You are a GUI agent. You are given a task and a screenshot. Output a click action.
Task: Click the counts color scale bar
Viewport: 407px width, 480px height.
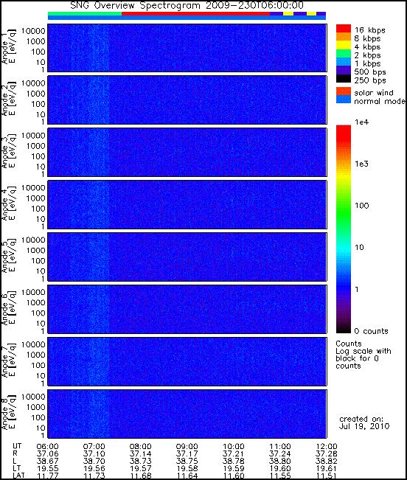[344, 229]
